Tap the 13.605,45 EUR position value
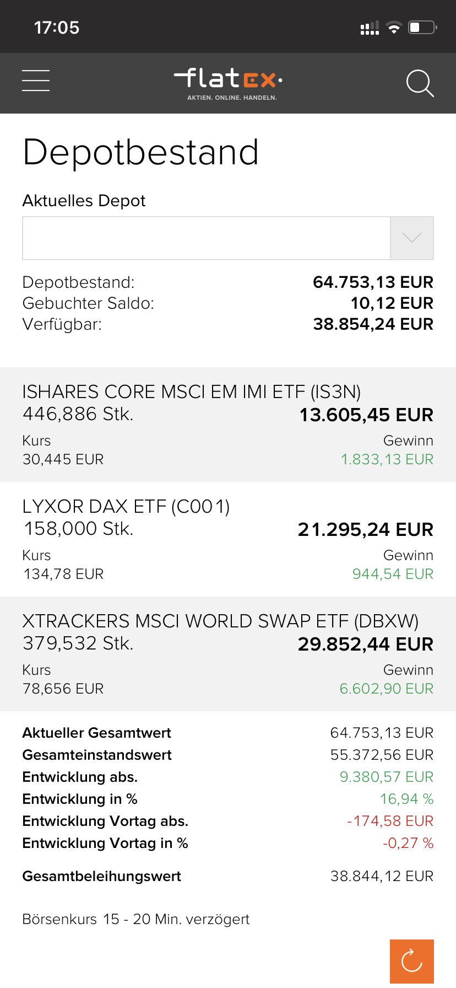 pos(366,415)
